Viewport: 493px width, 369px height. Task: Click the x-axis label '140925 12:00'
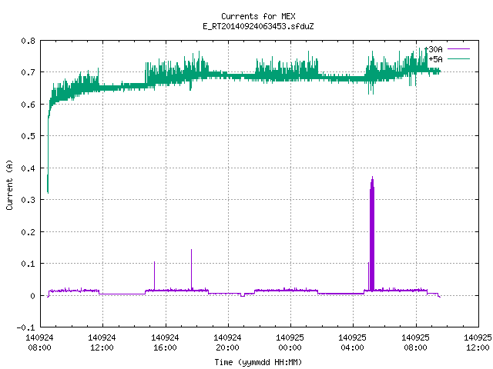478,343
